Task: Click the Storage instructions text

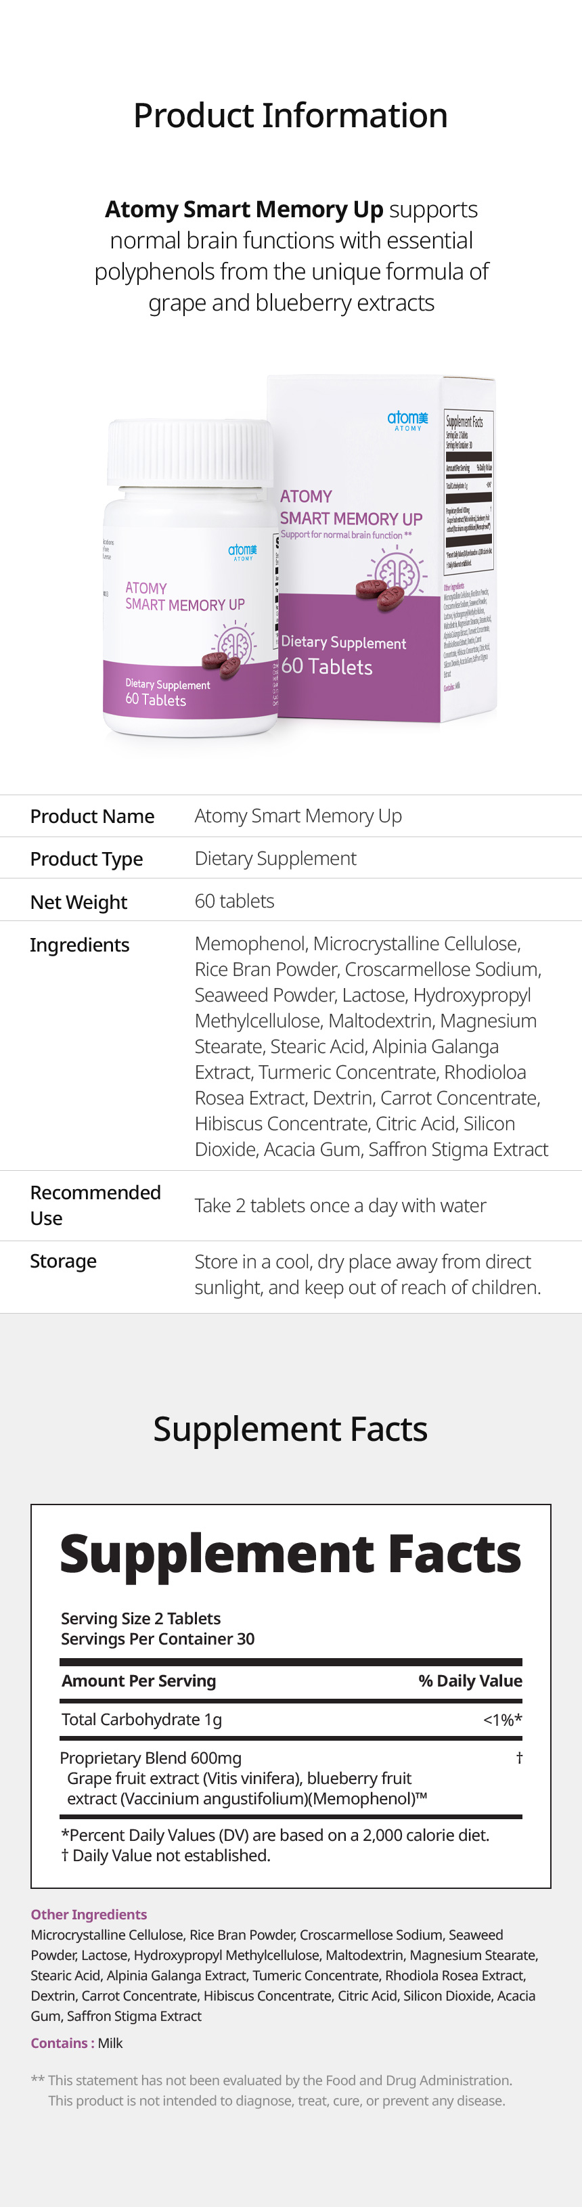Action: coord(367,1274)
